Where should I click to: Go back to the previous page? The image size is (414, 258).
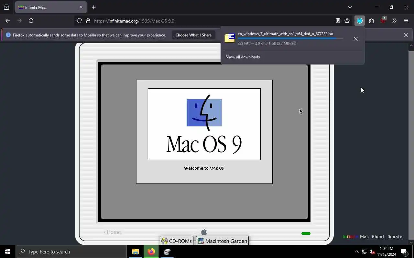pos(8,21)
